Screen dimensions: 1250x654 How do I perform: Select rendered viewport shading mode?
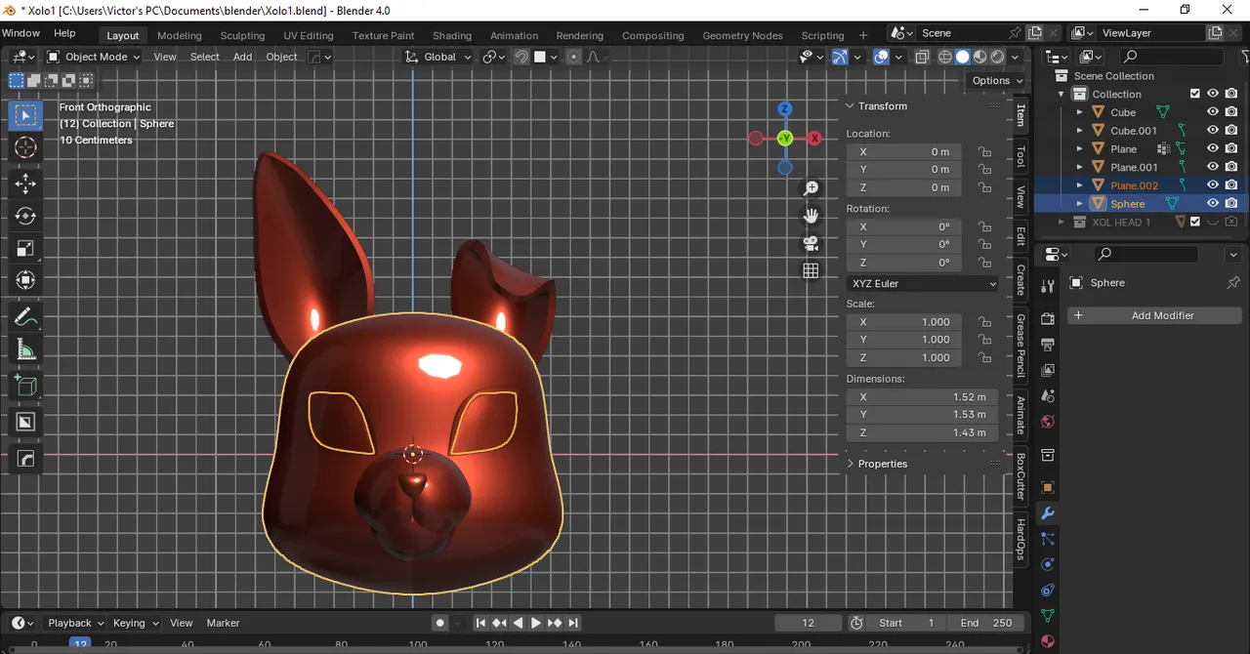[998, 57]
